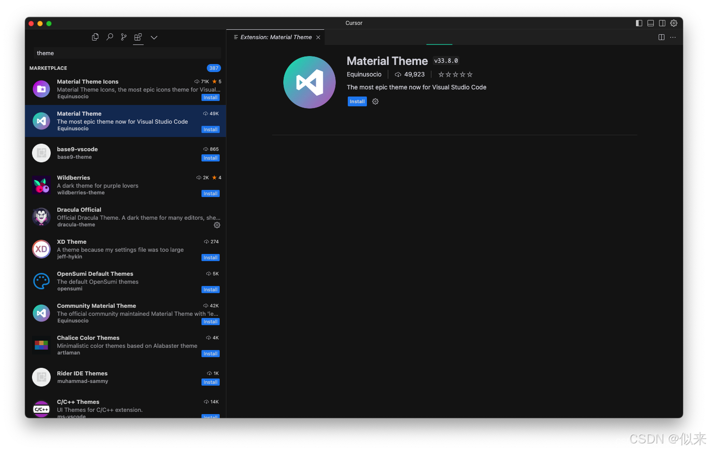Viewport: 708px width, 451px height.
Task: Select the Wildberries list entry
Action: [125, 185]
